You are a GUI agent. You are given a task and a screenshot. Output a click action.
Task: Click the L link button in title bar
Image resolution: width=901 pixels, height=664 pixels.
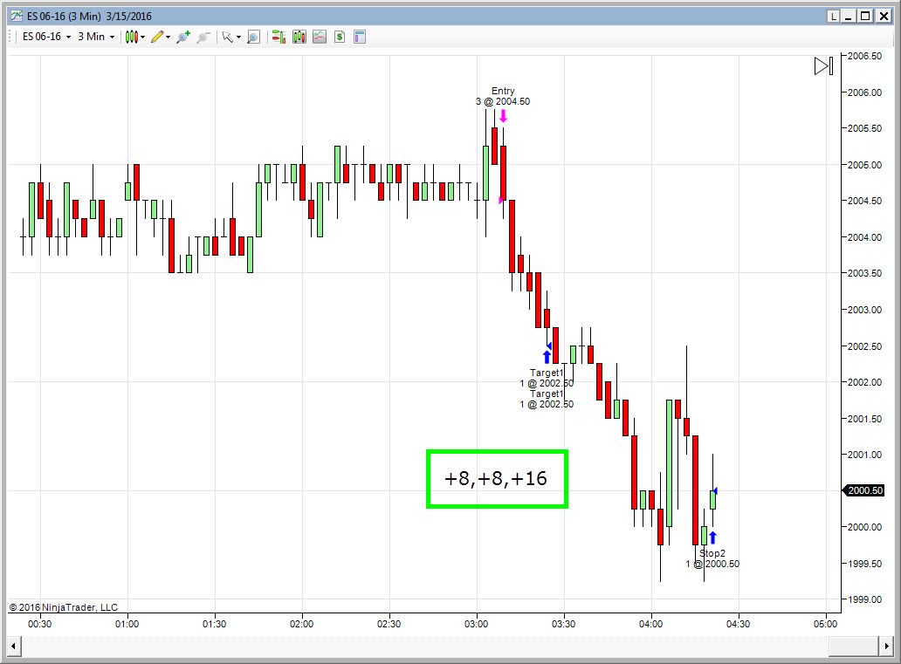(x=833, y=16)
